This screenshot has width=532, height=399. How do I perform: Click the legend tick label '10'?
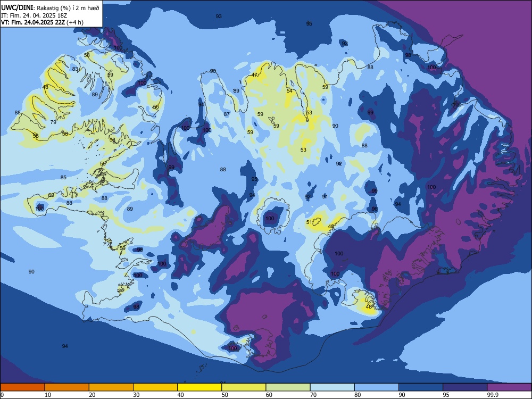click(x=48, y=395)
